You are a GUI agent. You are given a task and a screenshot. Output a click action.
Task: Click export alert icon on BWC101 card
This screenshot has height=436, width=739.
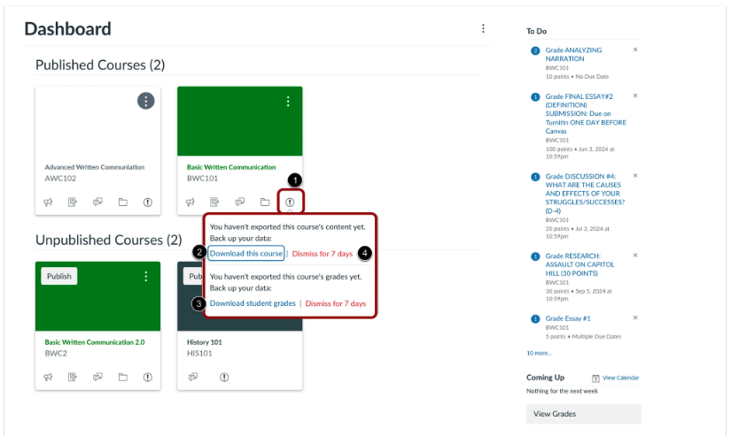[290, 203]
